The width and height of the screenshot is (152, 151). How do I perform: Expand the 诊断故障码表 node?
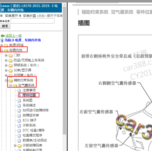[15, 145]
